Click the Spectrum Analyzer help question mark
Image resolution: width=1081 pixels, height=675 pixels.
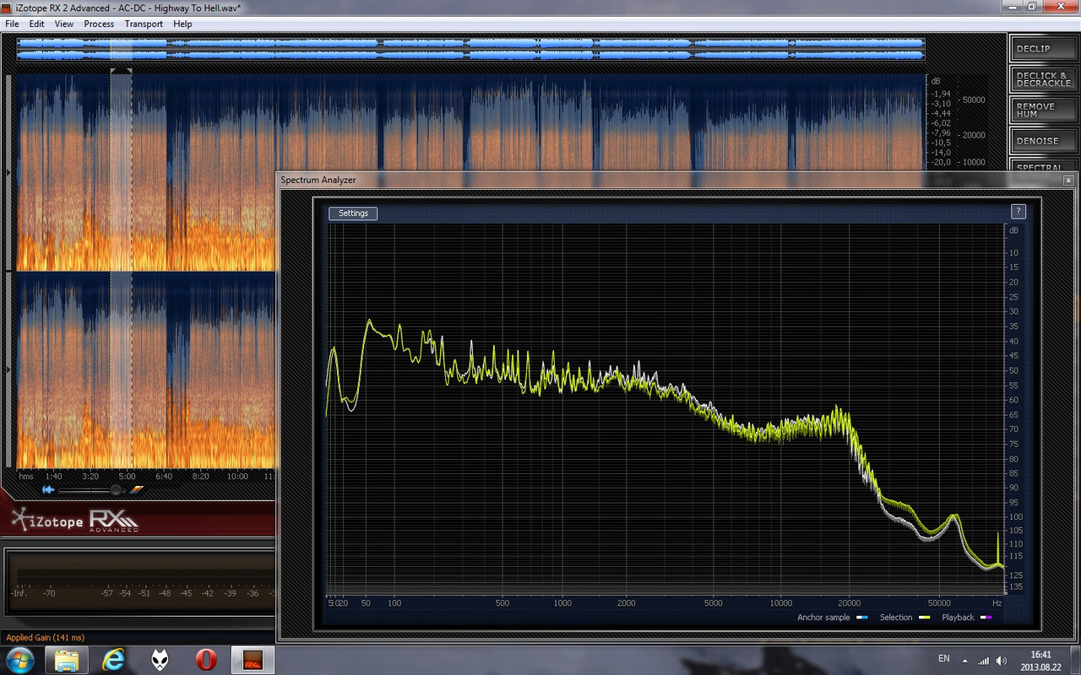click(x=1018, y=212)
